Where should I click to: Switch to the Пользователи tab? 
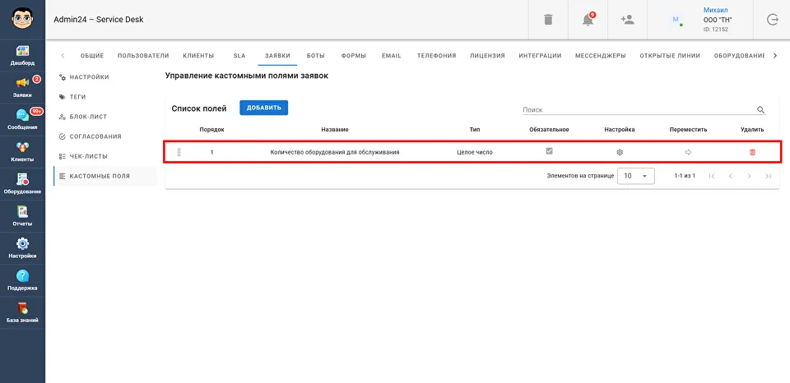coord(143,56)
